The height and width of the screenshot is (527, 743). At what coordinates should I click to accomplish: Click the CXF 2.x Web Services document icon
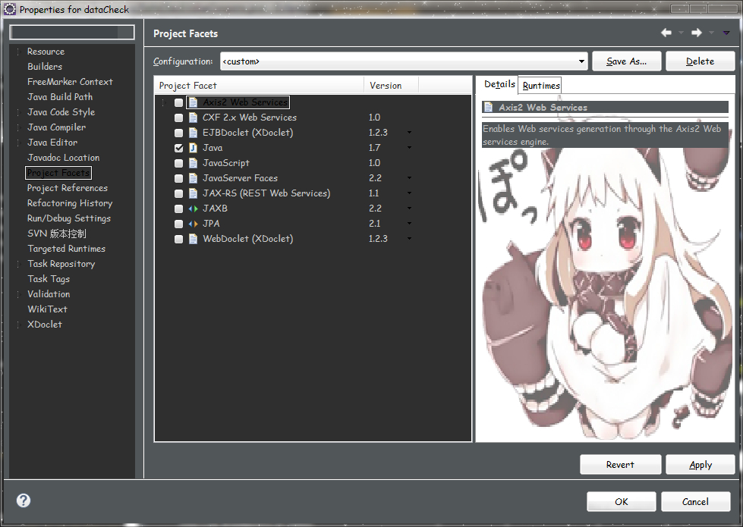pos(193,118)
